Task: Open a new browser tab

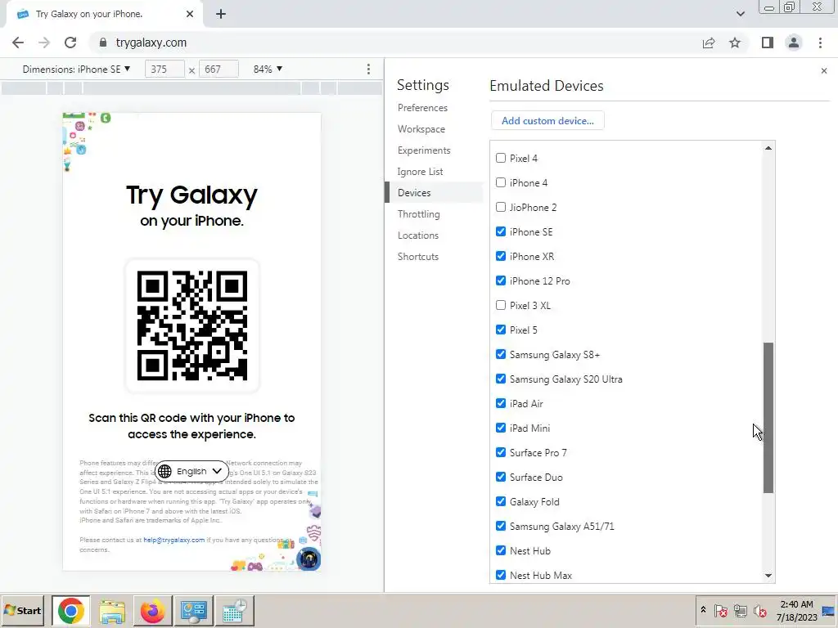Action: pos(221,15)
